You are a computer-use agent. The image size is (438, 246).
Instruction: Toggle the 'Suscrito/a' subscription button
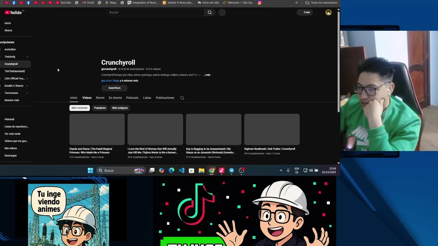pyautogui.click(x=114, y=88)
